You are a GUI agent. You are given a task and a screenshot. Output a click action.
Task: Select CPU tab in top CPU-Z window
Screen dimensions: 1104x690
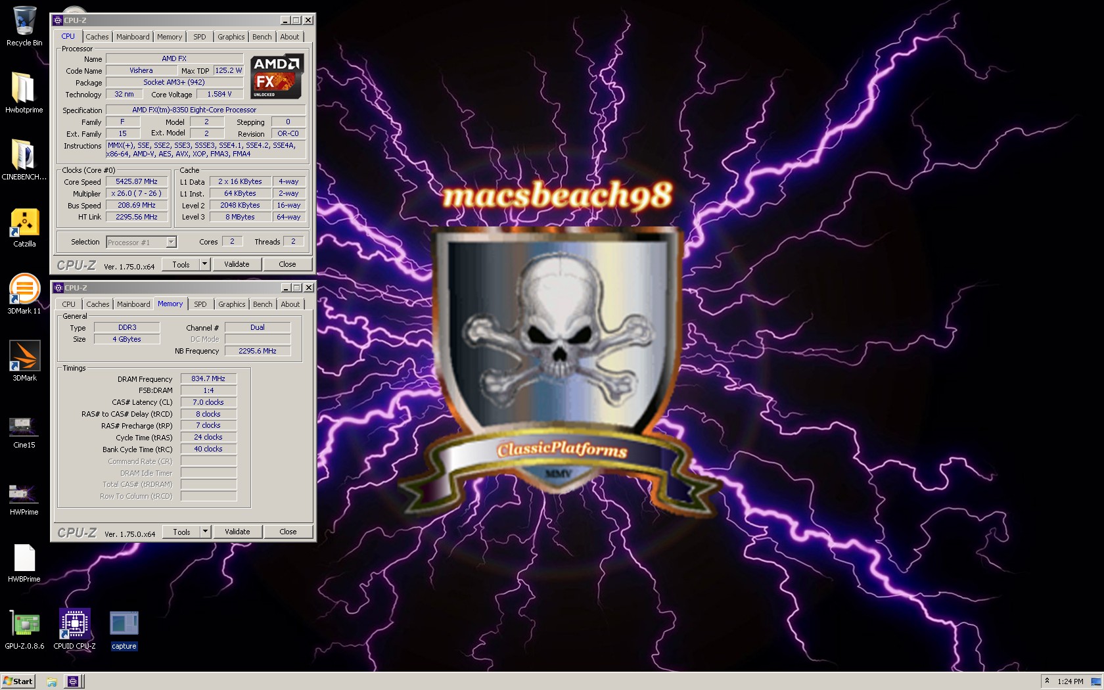68,36
